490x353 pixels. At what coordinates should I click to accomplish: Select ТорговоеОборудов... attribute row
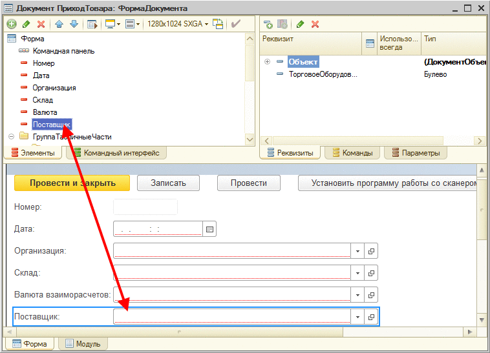tap(323, 74)
